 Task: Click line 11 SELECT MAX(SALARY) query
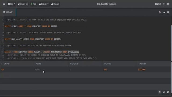33,39
